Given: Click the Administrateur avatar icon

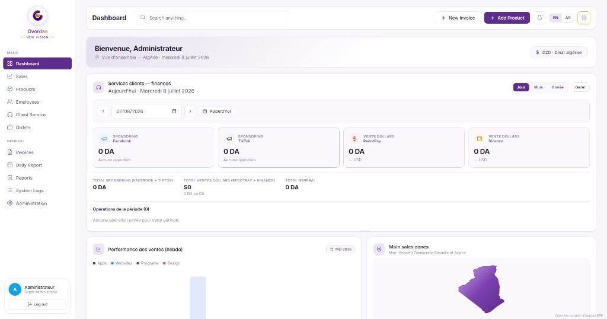Looking at the screenshot, I should coord(15,289).
